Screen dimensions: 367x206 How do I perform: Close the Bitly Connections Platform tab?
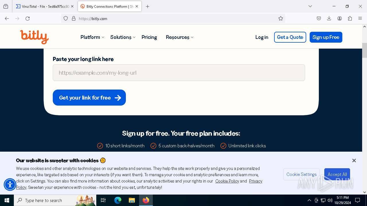click(x=137, y=6)
